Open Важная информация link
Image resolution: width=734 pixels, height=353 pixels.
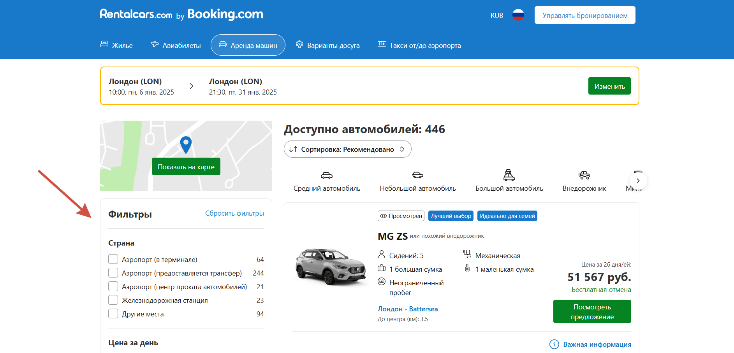pyautogui.click(x=590, y=344)
